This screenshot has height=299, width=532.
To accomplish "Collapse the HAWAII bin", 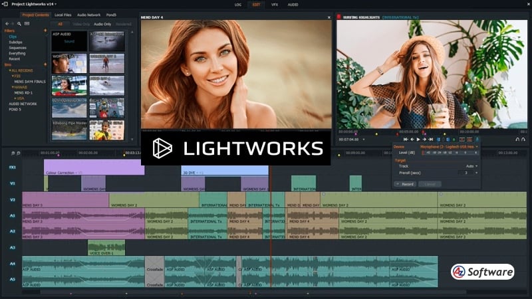I will coord(13,87).
